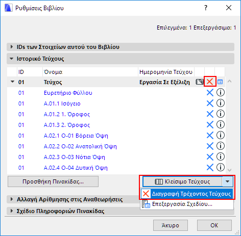Collapse the Ιστορικό Τεύχους panel

[12, 59]
